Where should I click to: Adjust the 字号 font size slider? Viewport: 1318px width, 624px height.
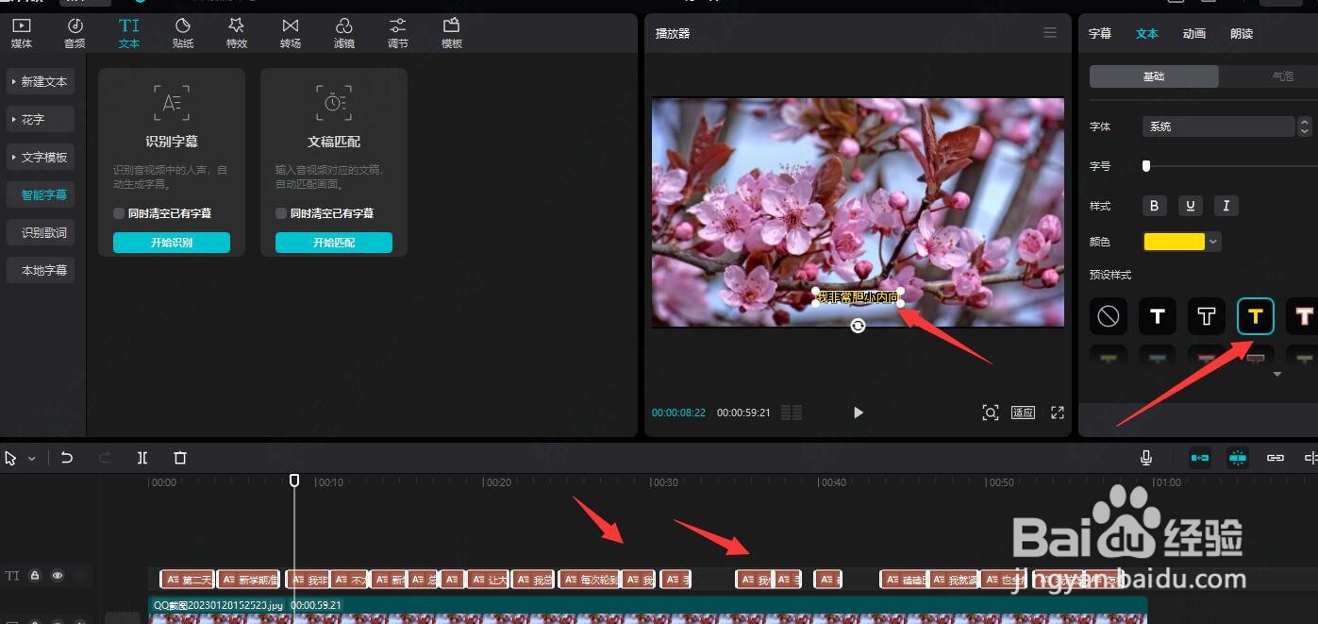[x=1146, y=166]
